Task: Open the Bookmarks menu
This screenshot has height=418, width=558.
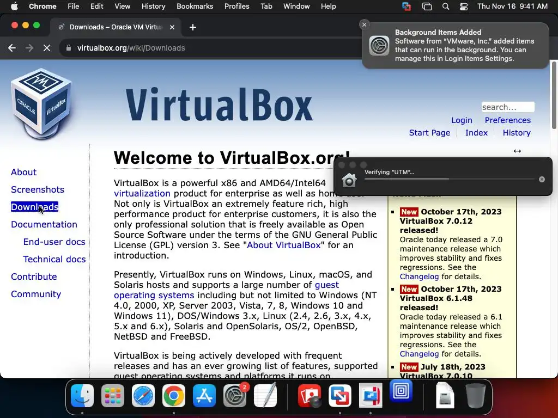Action: (195, 6)
